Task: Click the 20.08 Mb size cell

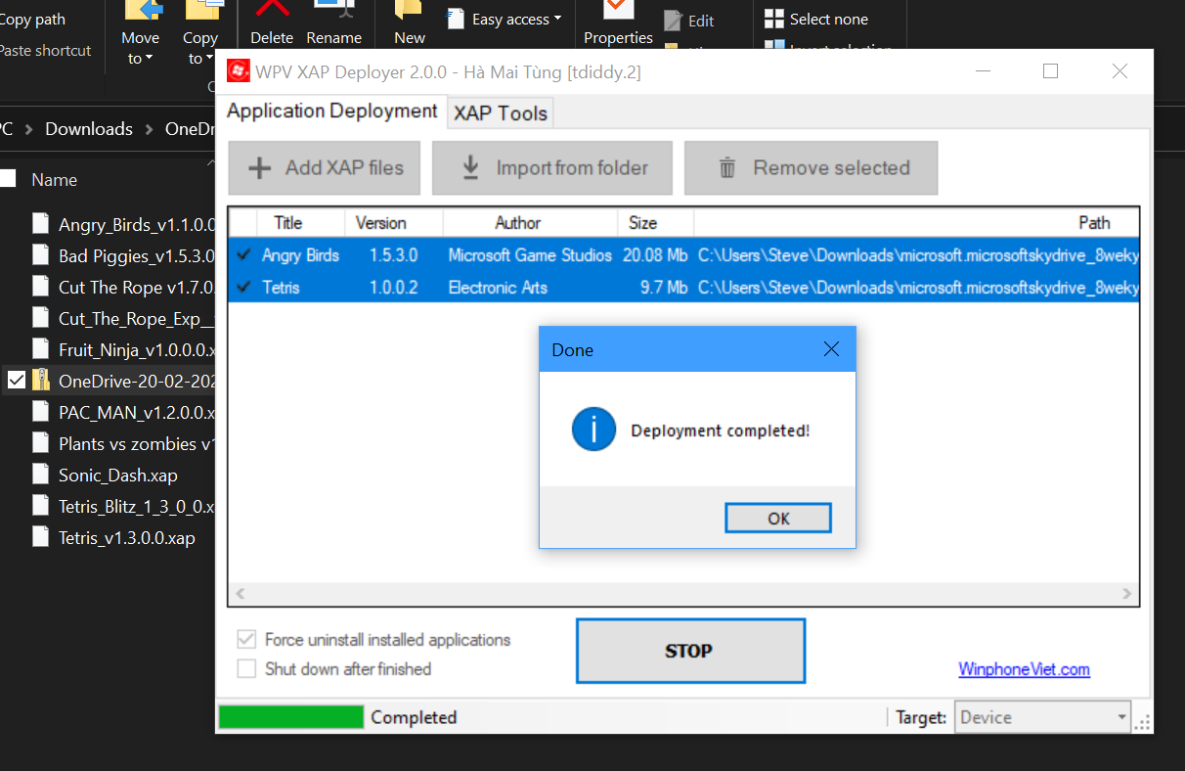Action: [654, 255]
